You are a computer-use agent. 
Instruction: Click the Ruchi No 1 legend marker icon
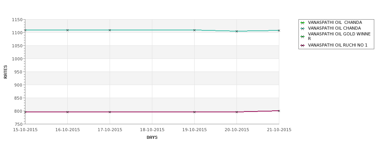click(x=303, y=45)
